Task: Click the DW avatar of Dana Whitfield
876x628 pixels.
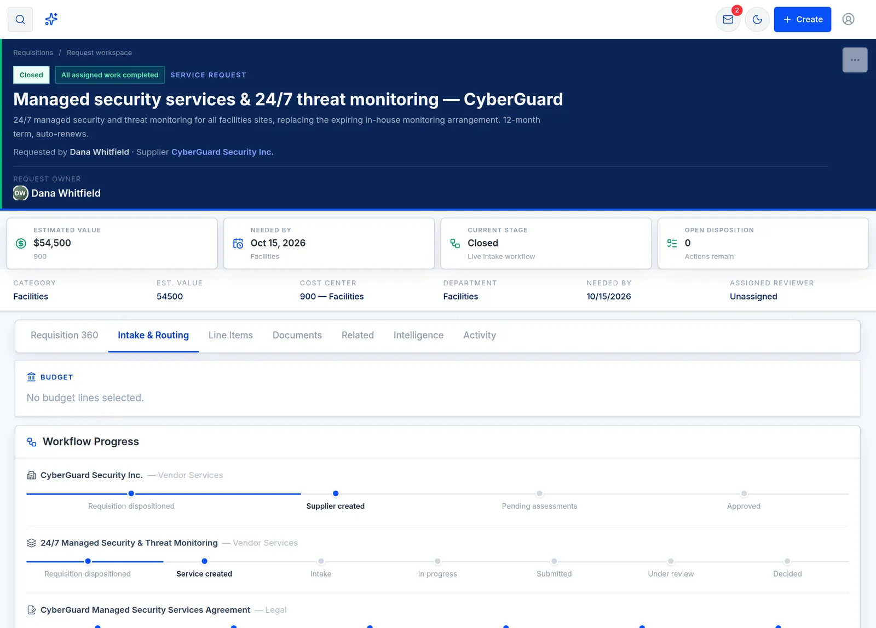Action: pos(21,193)
